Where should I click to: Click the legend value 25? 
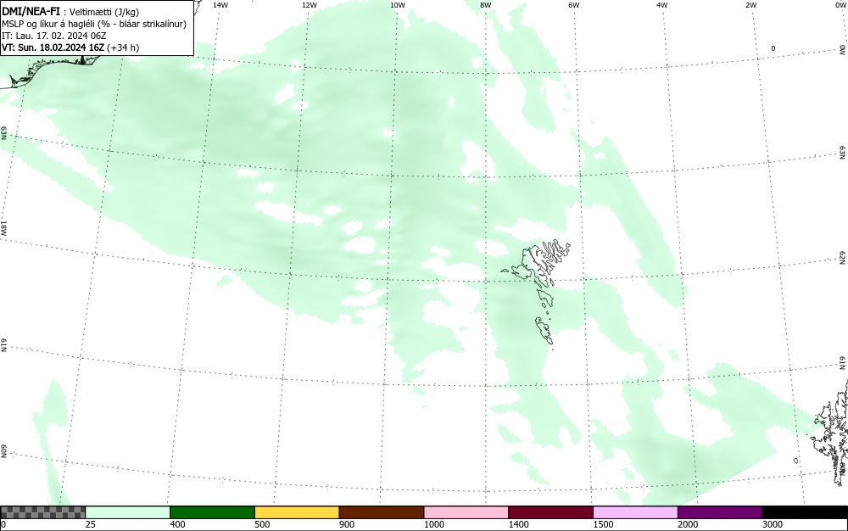(92, 524)
